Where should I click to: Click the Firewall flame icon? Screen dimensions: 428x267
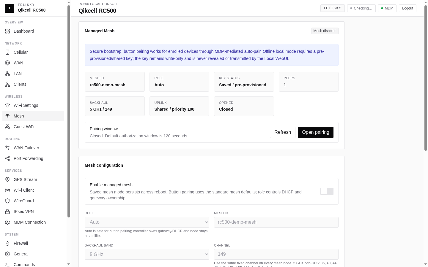coord(7,243)
